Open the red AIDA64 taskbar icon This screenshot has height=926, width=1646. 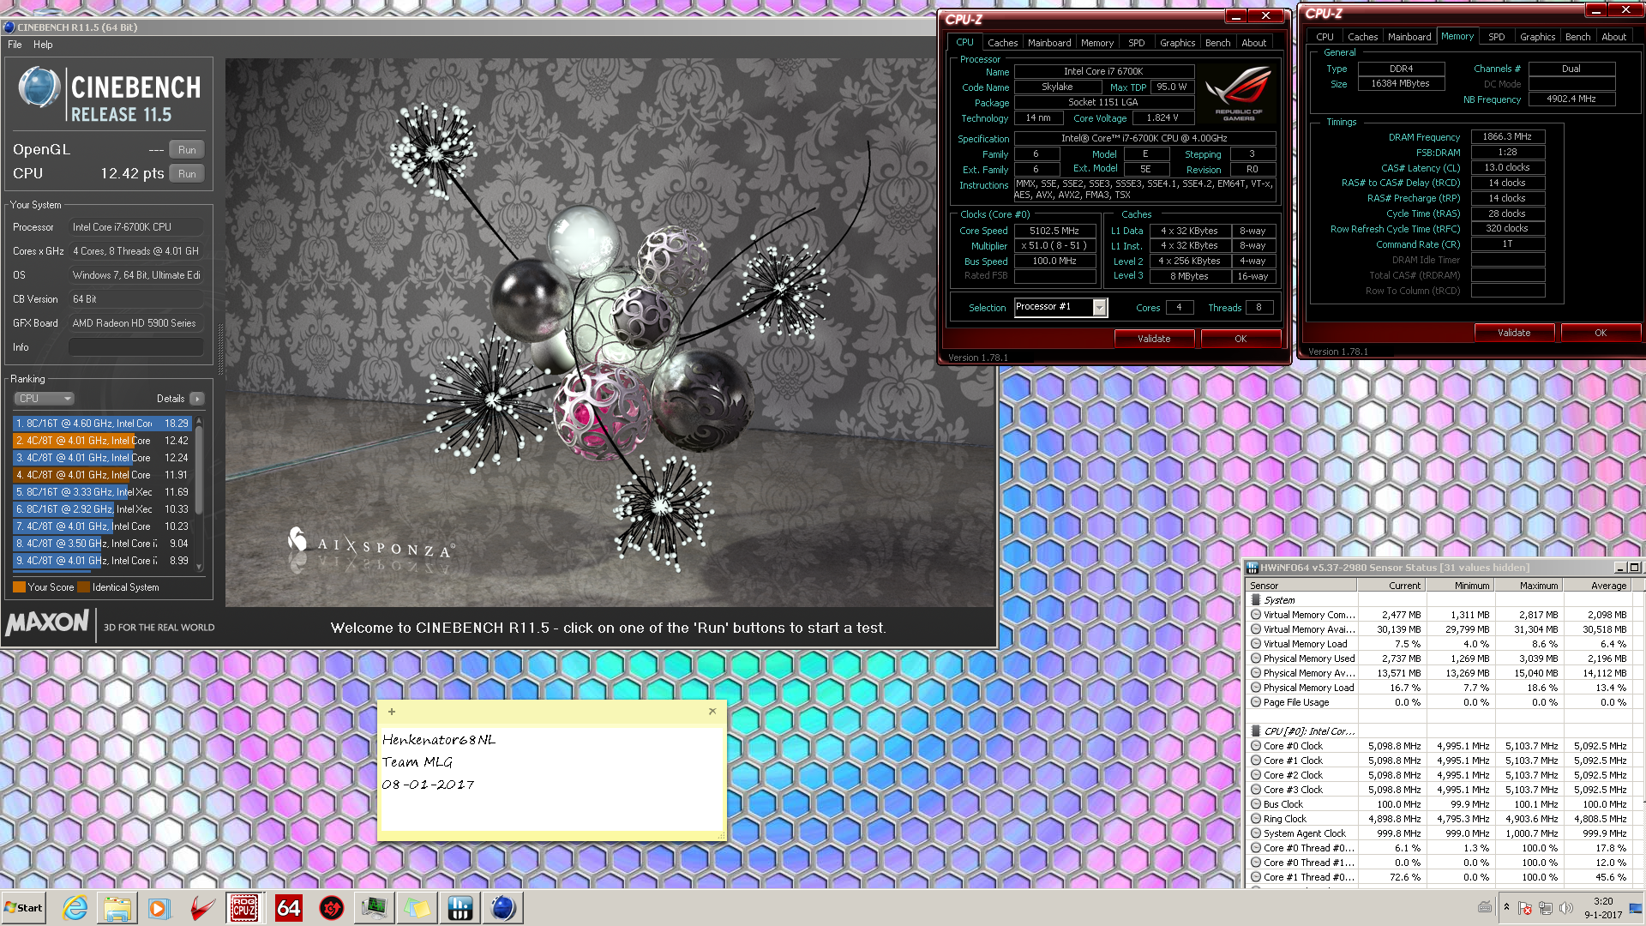288,908
